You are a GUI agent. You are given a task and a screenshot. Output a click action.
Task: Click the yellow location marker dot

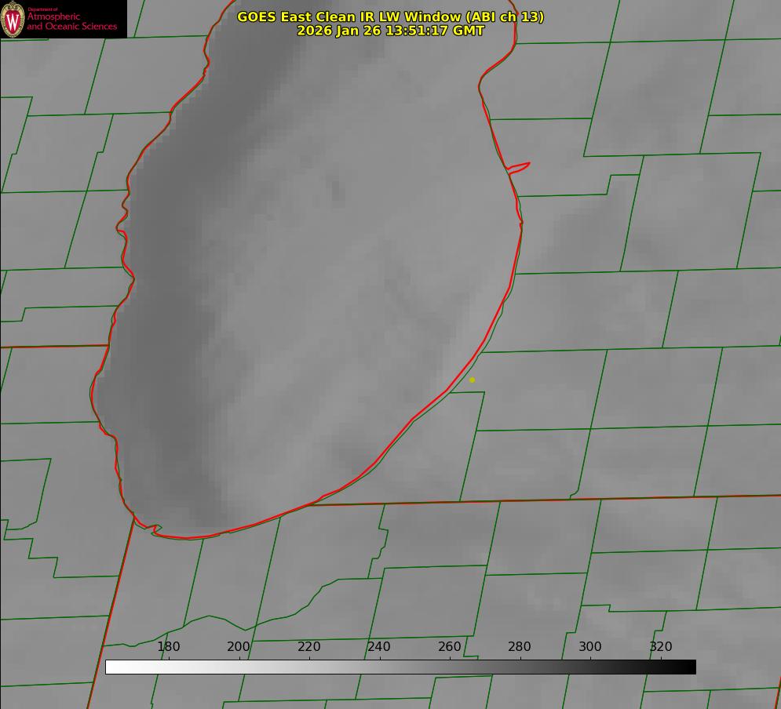(472, 380)
